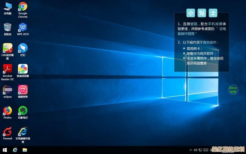Open the 此电脑 (This PC) desktop icon
246x154 pixels.
pos(8,9)
